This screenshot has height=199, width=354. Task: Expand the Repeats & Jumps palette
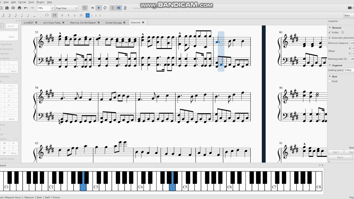tap(7, 159)
